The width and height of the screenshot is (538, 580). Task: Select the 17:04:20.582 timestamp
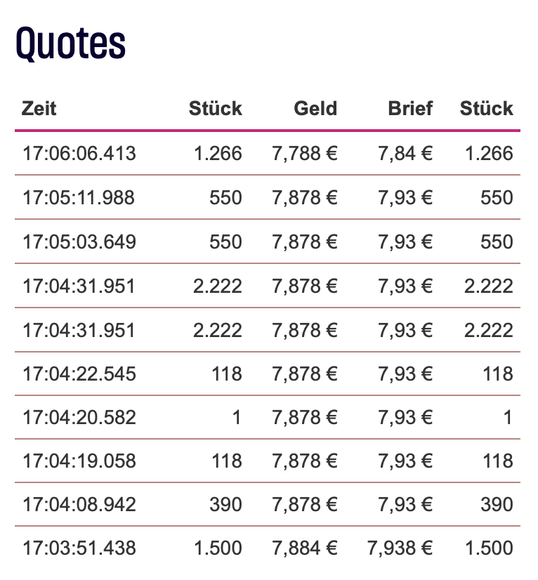(x=79, y=418)
